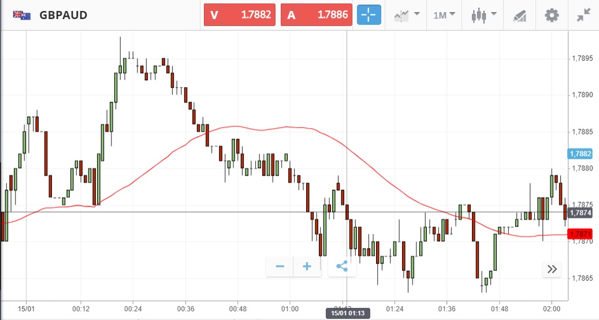Share the chart using the share icon
Viewport: 599px width, 320px height.
coord(342,266)
